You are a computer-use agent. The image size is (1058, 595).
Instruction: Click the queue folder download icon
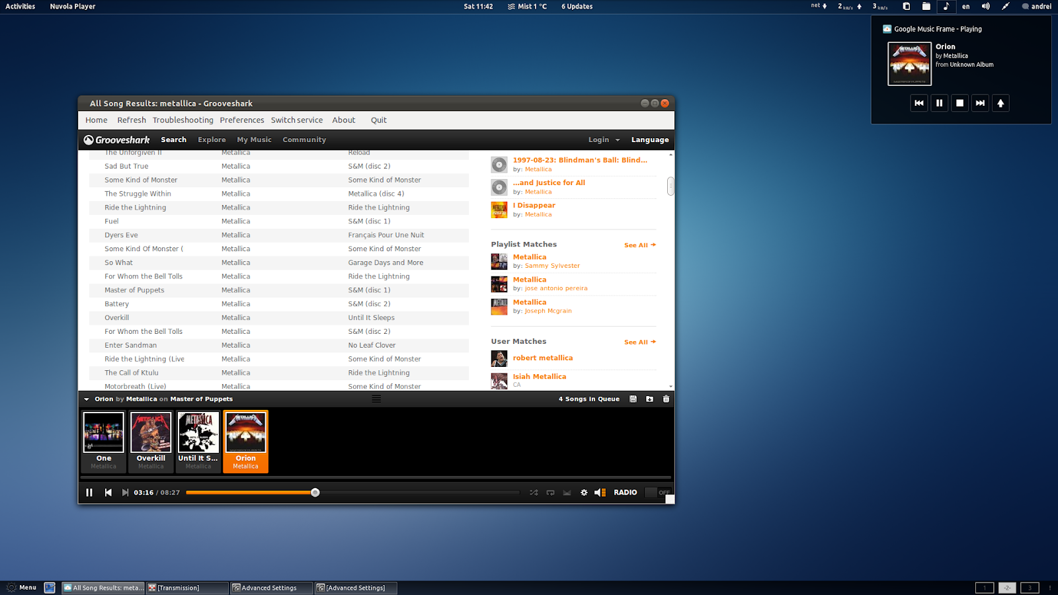649,399
